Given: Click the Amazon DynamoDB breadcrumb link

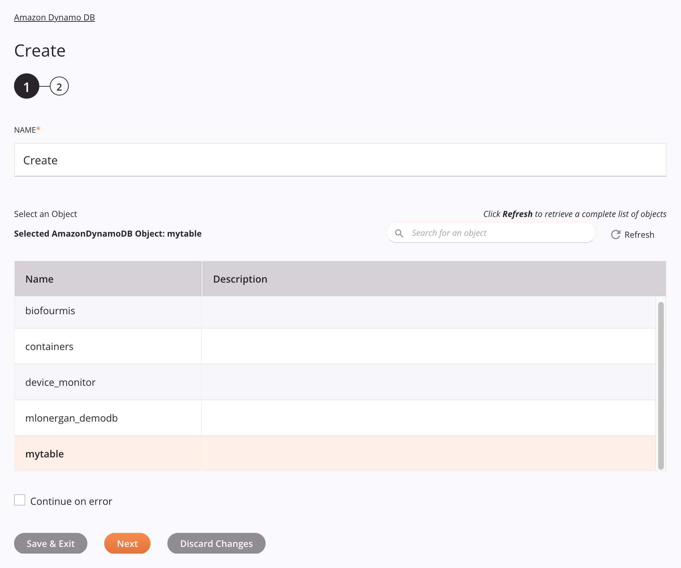Looking at the screenshot, I should [54, 17].
